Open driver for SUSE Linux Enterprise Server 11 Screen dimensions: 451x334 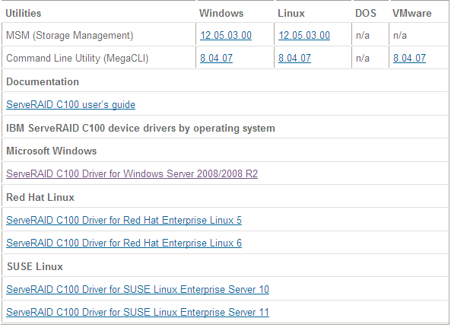138,312
